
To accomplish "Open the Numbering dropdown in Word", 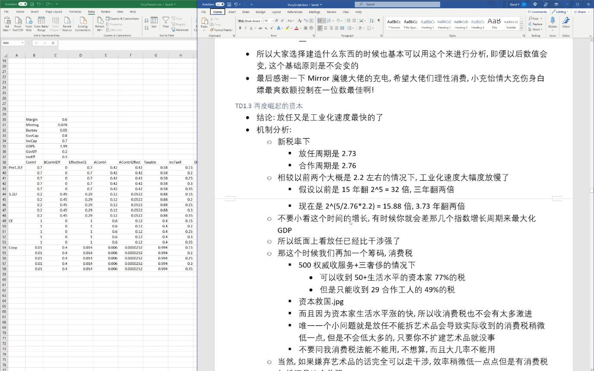I will pyautogui.click(x=333, y=21).
